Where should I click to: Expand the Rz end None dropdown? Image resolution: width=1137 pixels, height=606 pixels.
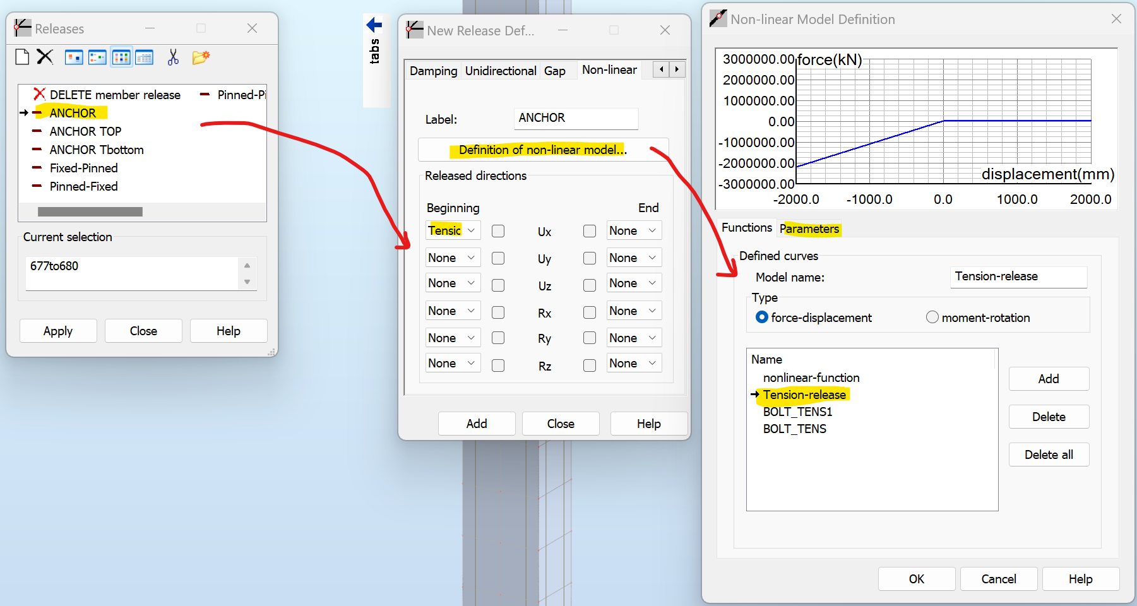tap(634, 363)
